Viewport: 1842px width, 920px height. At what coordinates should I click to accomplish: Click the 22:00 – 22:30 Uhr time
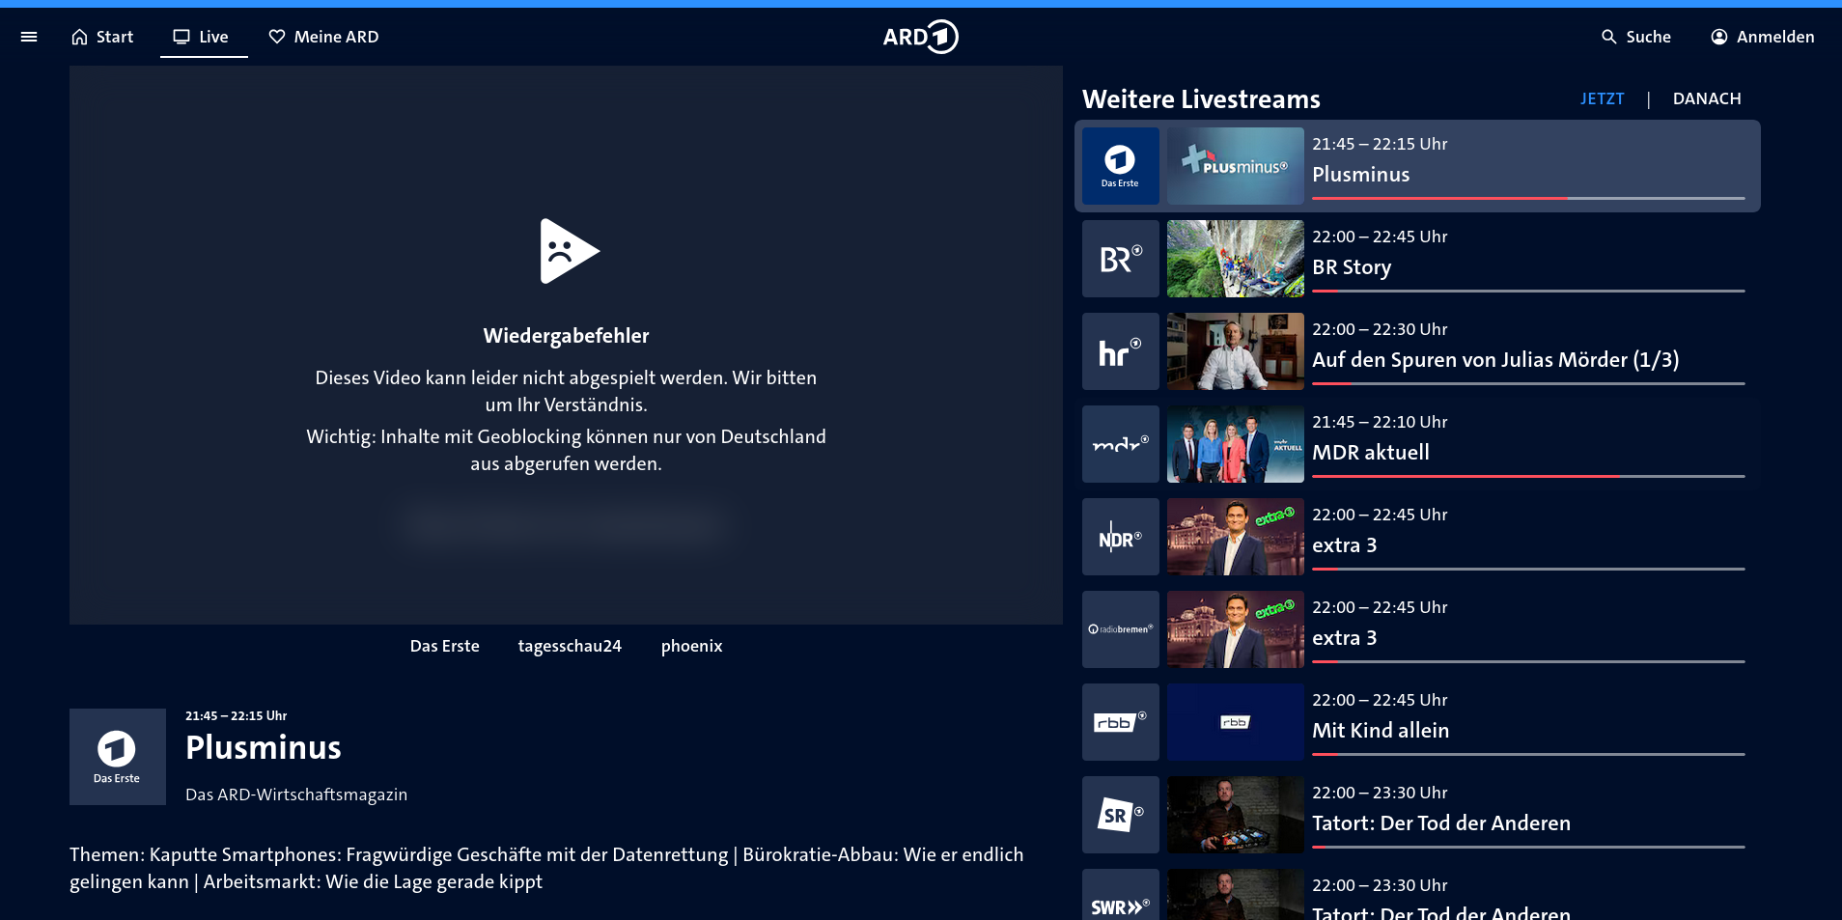pos(1380,329)
